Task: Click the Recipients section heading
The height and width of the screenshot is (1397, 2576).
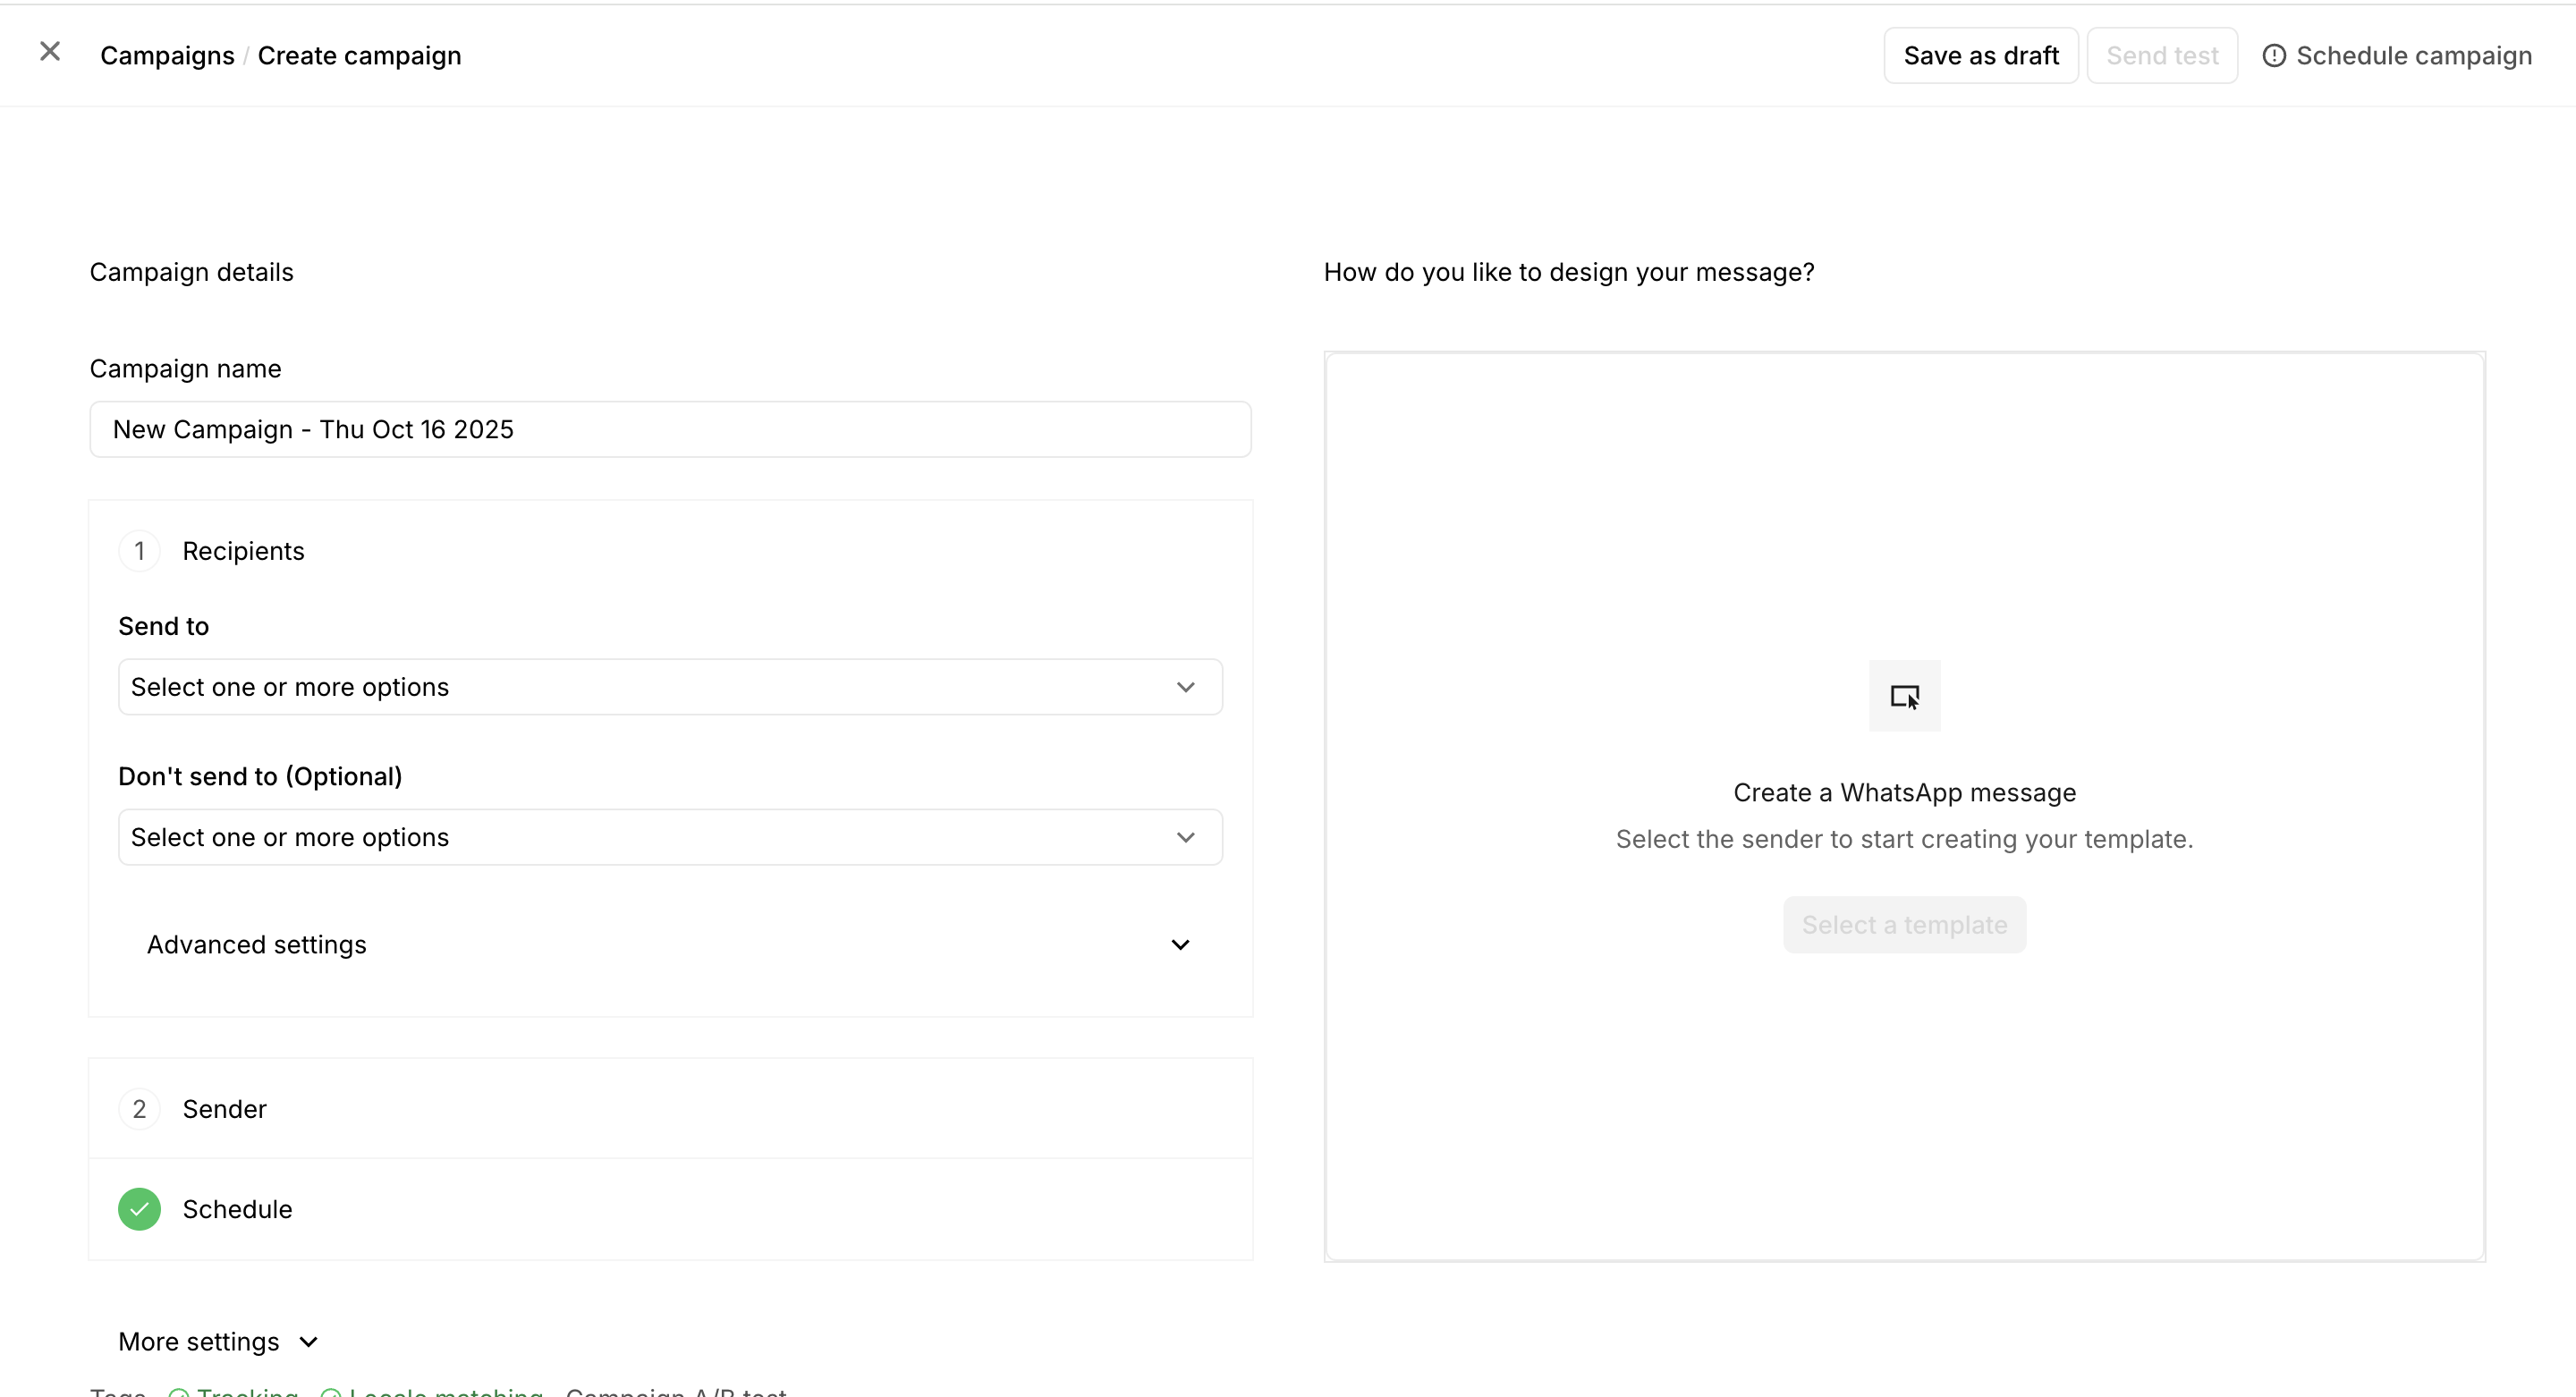Action: 243,551
